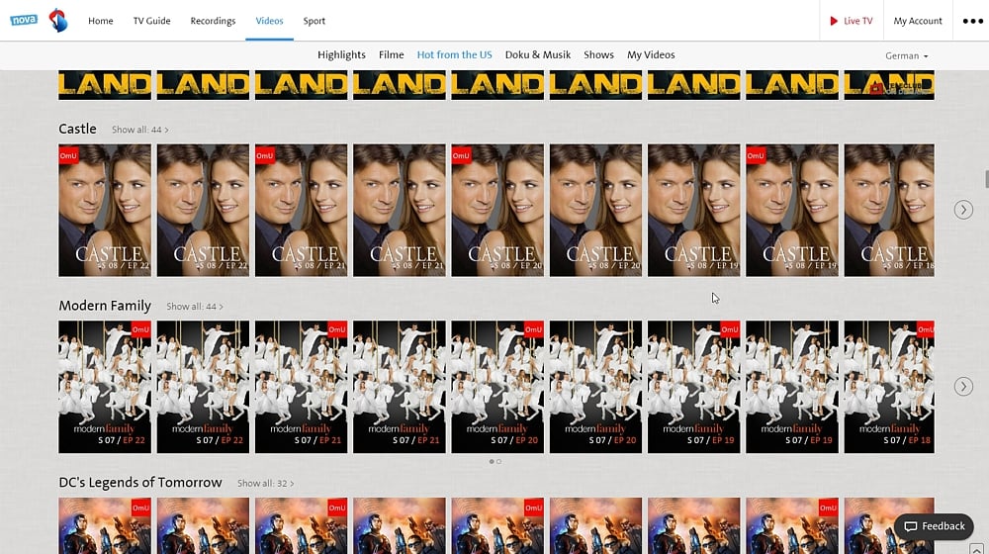Screen dimensions: 989x554
Task: Open DC's Legends of Tomorrow row title
Action: pyautogui.click(x=140, y=482)
